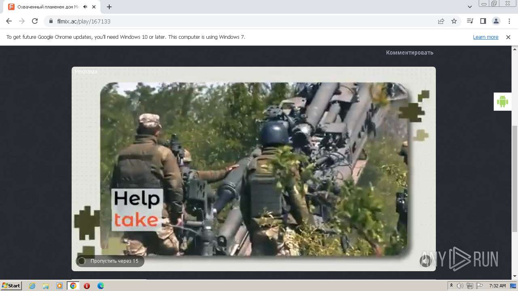The width and height of the screenshot is (518, 291).
Task: Toggle ad sound with the speaker button
Action: point(425,261)
